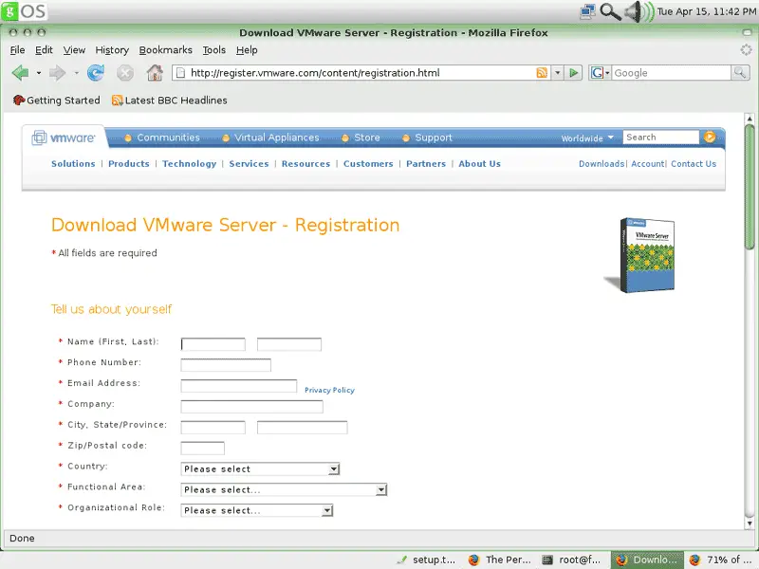Open the Home page icon
759x569 pixels.
(x=155, y=73)
